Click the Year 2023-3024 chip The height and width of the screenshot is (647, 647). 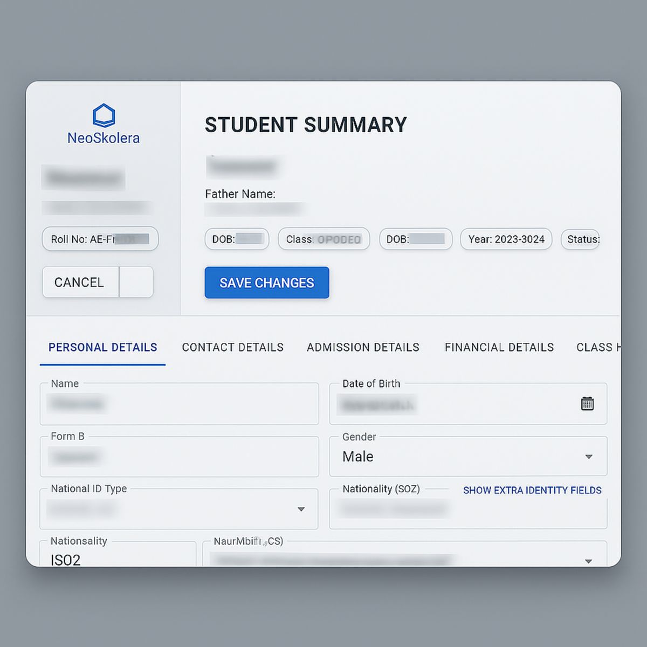[x=506, y=239]
